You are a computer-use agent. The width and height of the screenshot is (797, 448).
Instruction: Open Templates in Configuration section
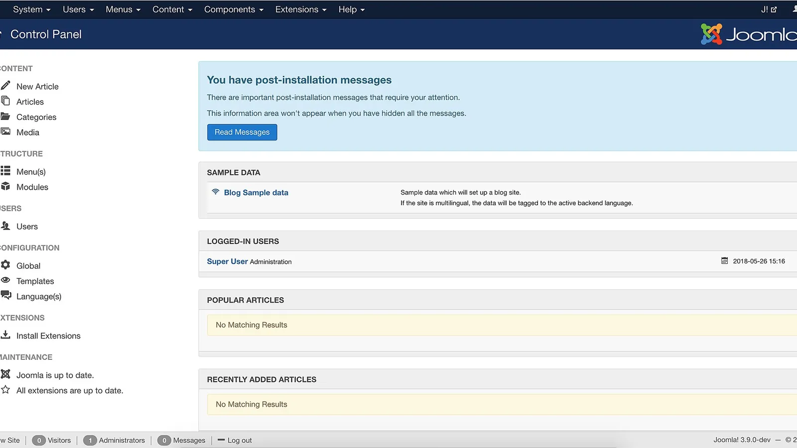35,281
